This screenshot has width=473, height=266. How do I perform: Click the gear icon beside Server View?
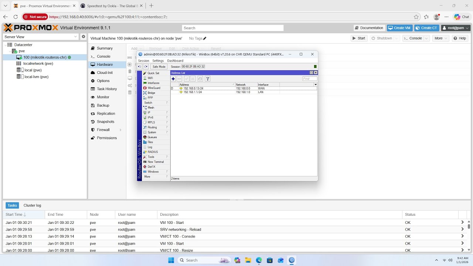(x=84, y=37)
